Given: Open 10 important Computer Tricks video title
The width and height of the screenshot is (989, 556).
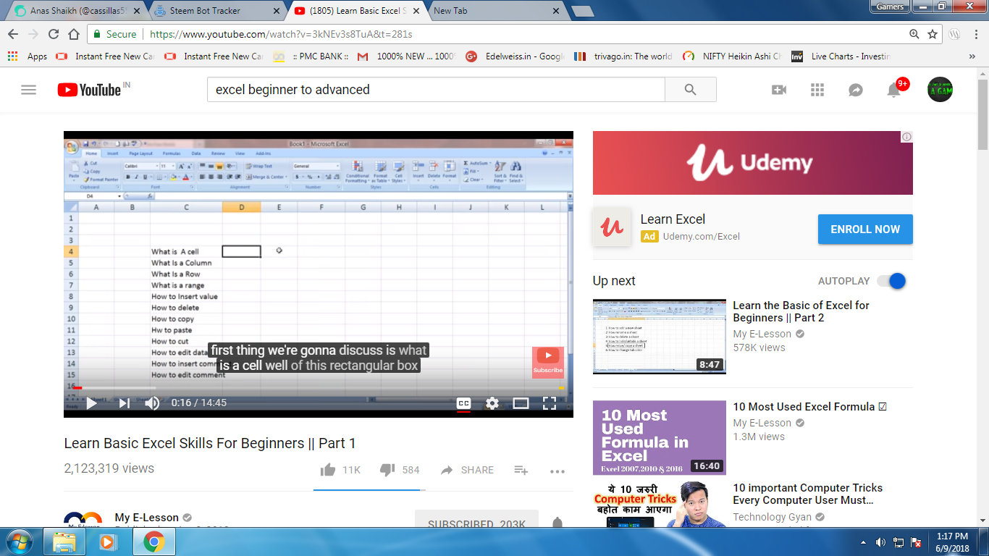Looking at the screenshot, I should click(x=808, y=494).
